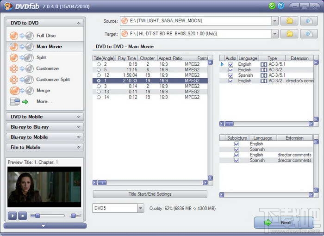Open More... copy modes

44,101
